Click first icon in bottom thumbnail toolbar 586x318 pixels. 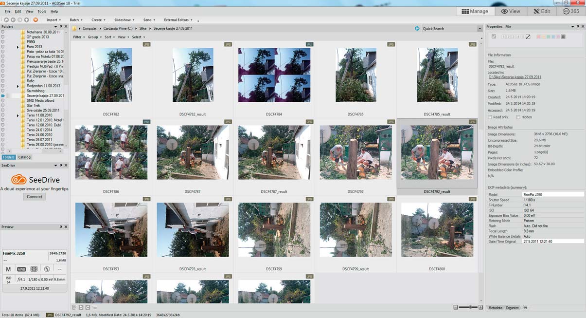pos(74,307)
